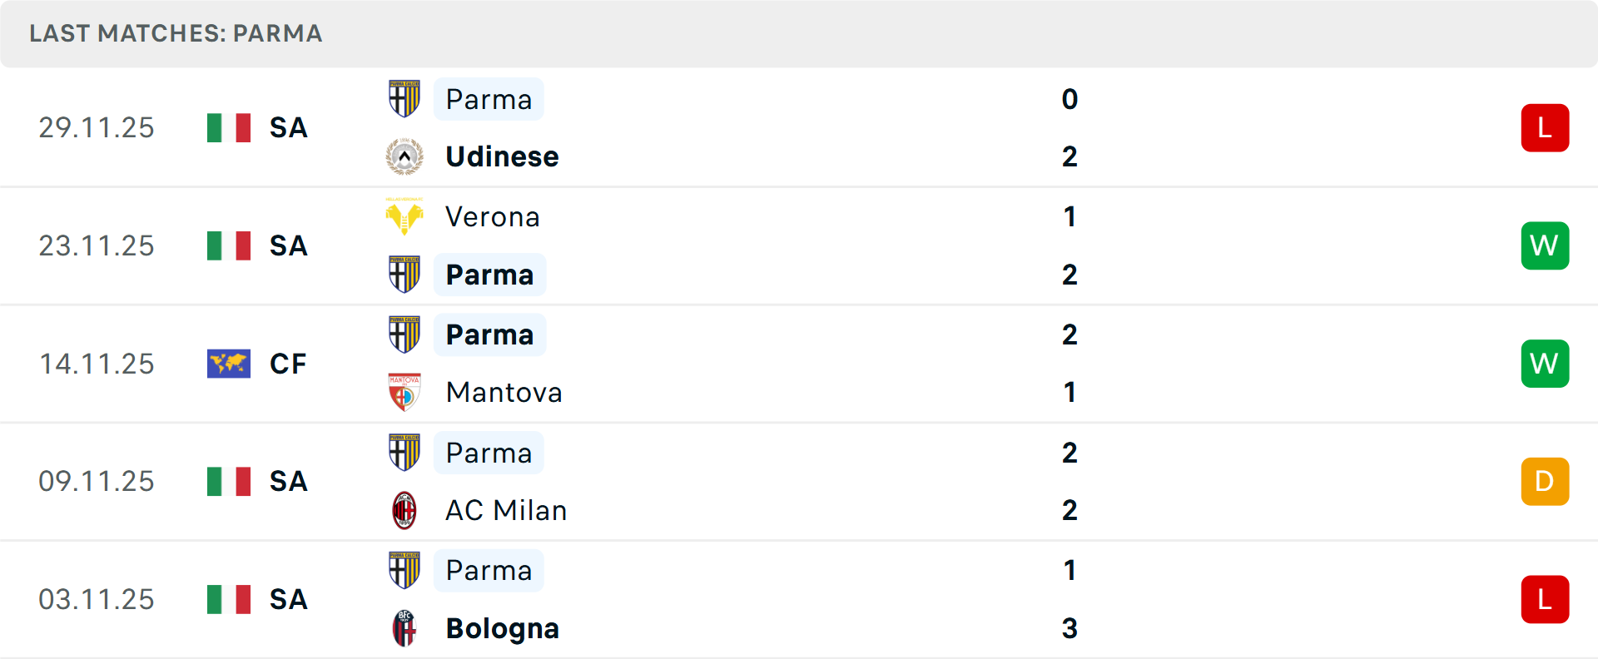Open the Mantova team link

click(x=504, y=392)
